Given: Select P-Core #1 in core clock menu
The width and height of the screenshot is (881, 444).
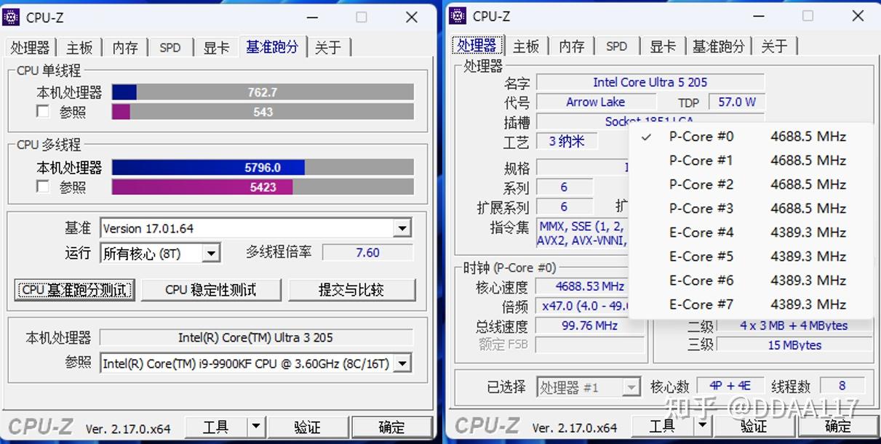Looking at the screenshot, I should click(x=751, y=161).
